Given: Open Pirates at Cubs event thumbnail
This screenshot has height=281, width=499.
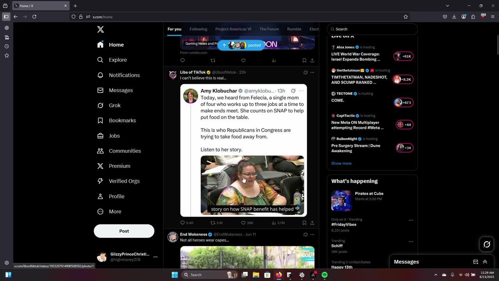Looking at the screenshot, I should 342,201.
